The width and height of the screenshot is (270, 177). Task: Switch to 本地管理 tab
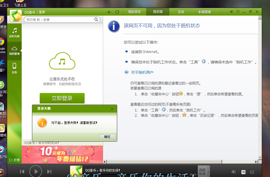pos(204,12)
